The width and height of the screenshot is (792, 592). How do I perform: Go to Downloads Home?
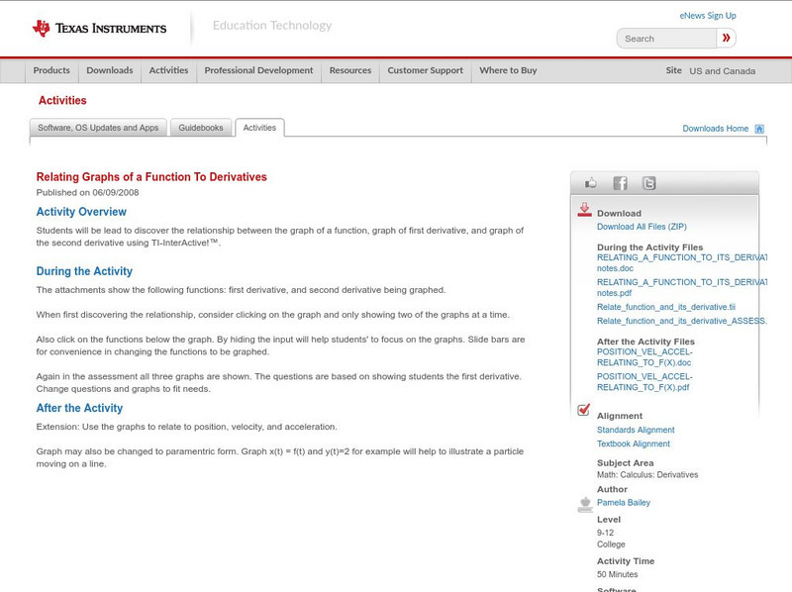tap(715, 129)
